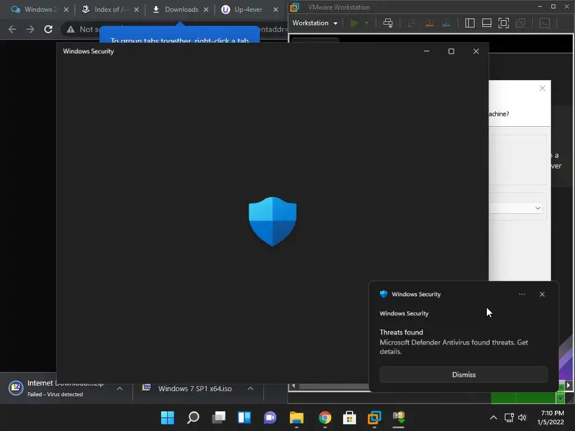
Task: Show hidden system tray icons
Action: 494,418
